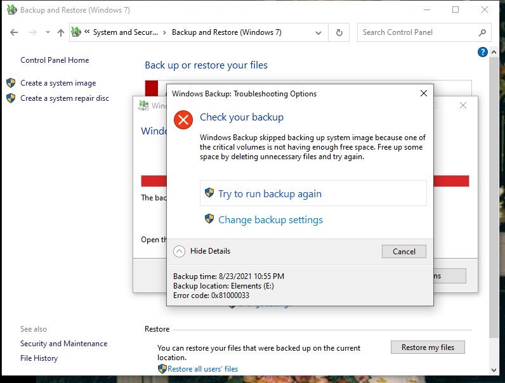Select System and Security breadcrumb

pos(125,32)
